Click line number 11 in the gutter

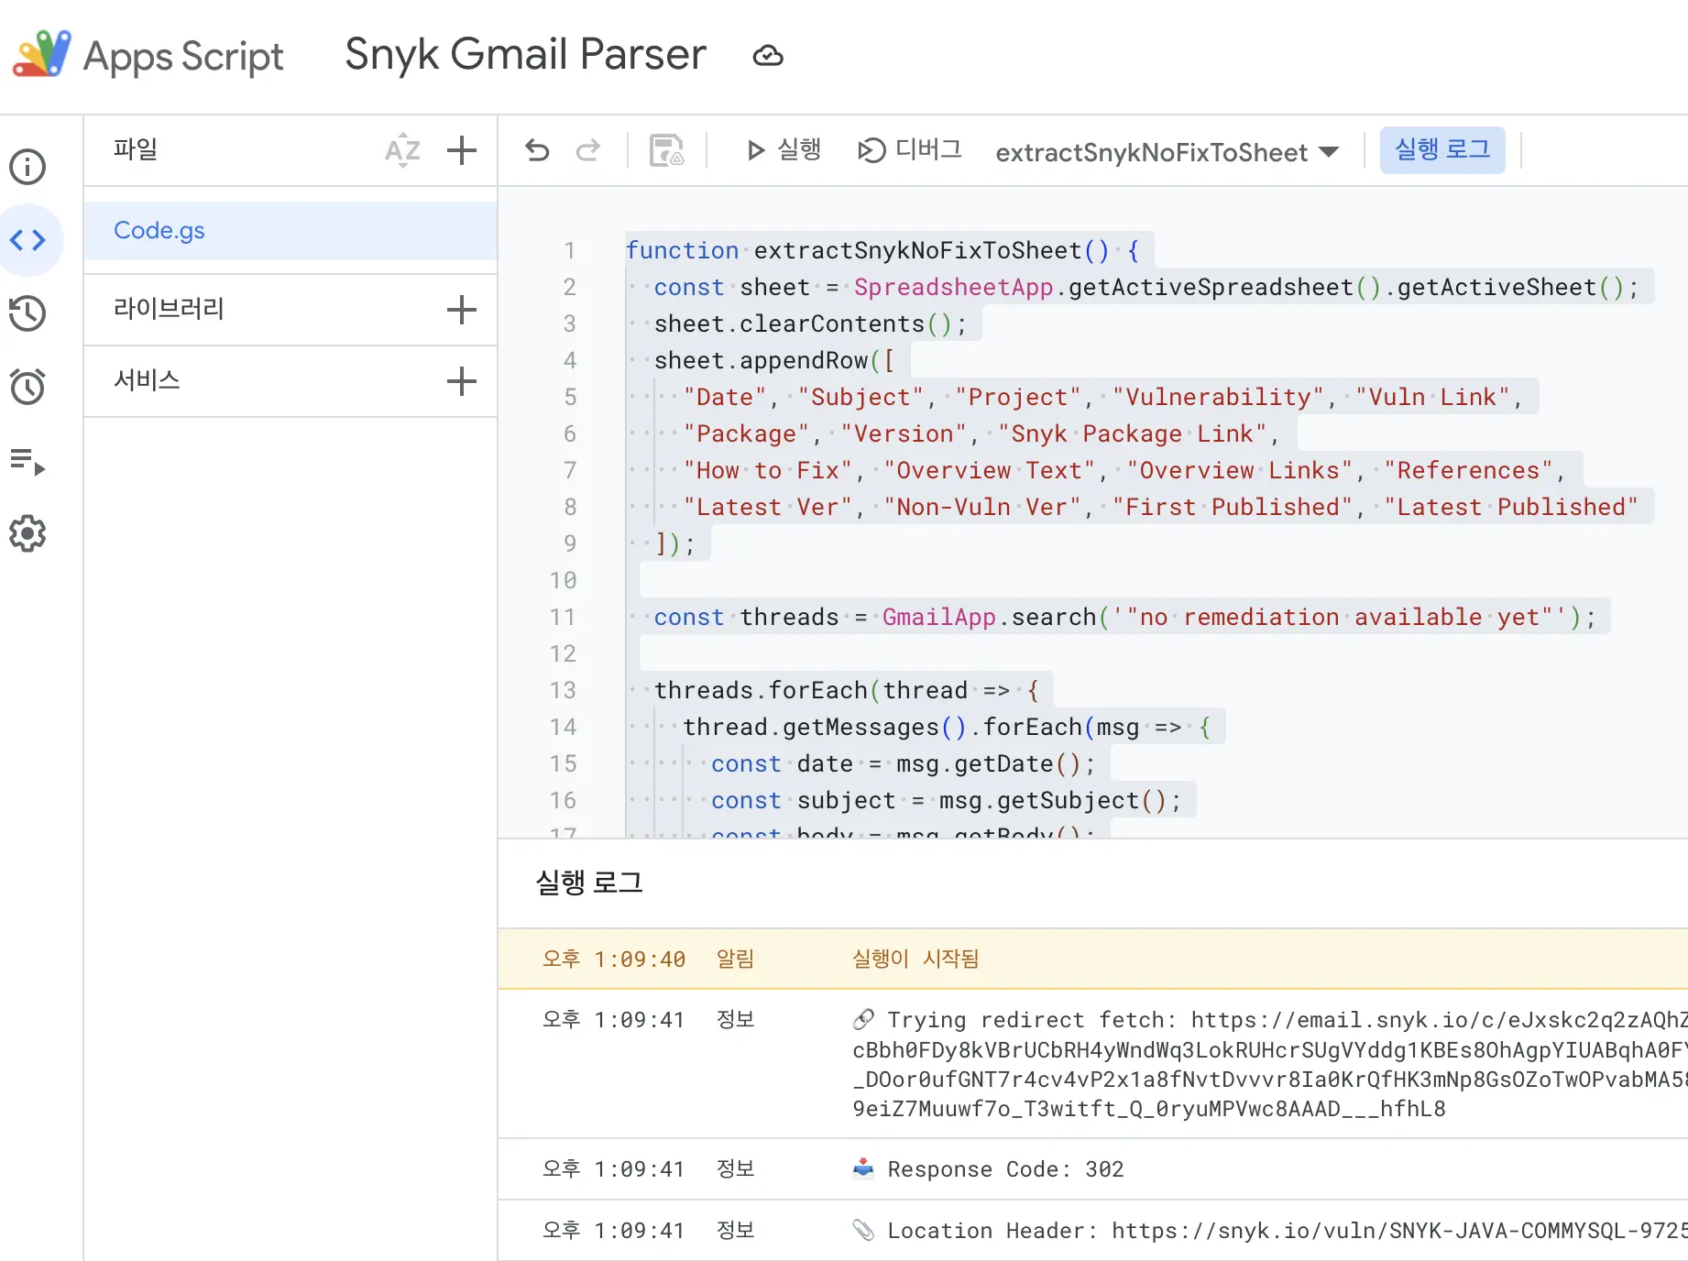[x=562, y=617]
